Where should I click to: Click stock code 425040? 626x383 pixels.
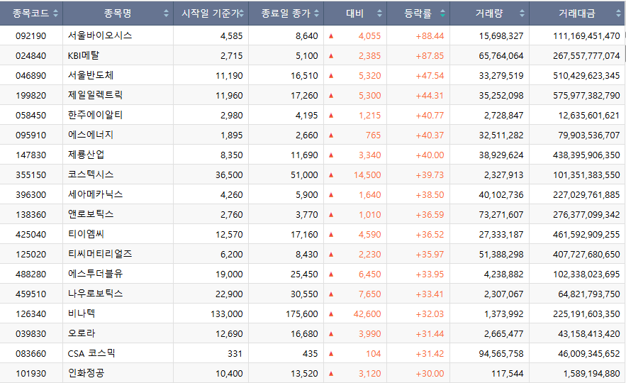click(x=30, y=235)
